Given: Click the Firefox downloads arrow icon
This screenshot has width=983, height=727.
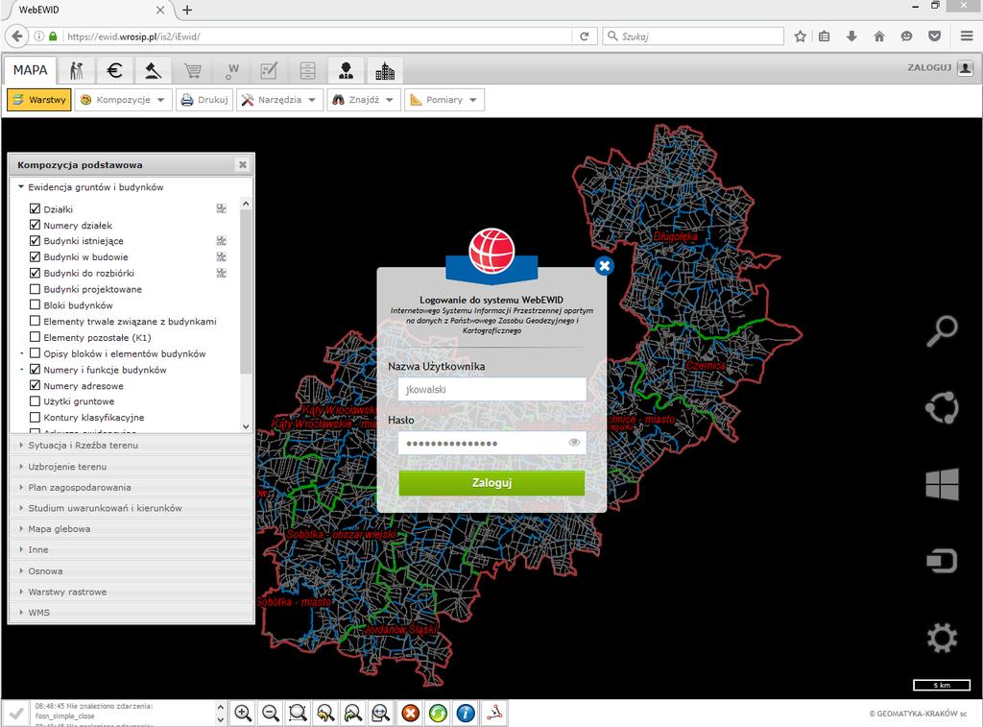Looking at the screenshot, I should (x=851, y=36).
